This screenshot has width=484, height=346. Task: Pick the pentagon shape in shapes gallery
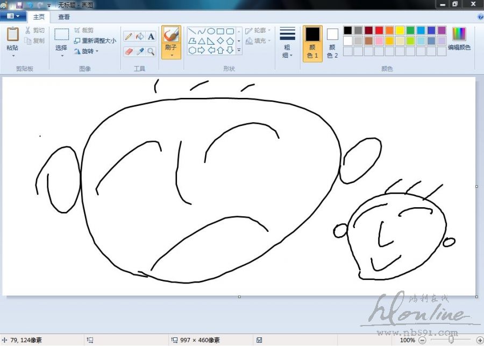[x=230, y=41]
